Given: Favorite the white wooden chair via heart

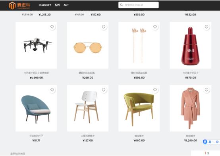Looking at the screenshot, I should 104,90.
